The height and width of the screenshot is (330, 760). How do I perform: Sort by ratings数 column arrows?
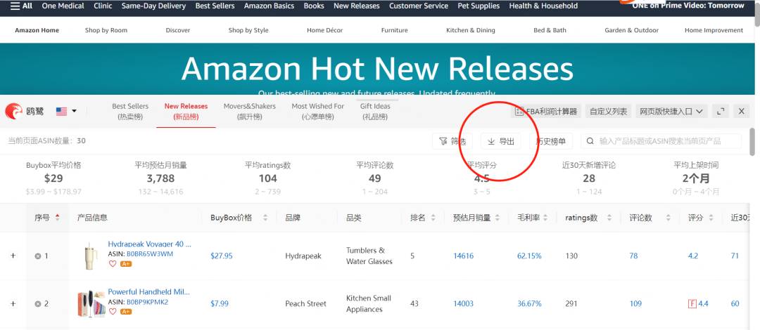[x=609, y=218]
